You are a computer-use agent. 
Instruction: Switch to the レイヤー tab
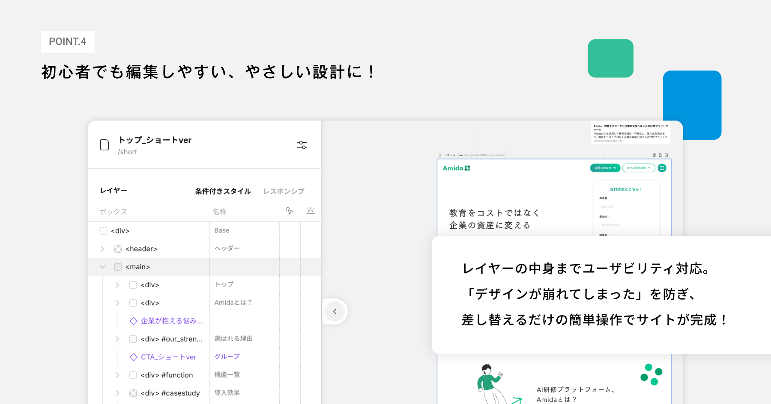[x=114, y=191]
